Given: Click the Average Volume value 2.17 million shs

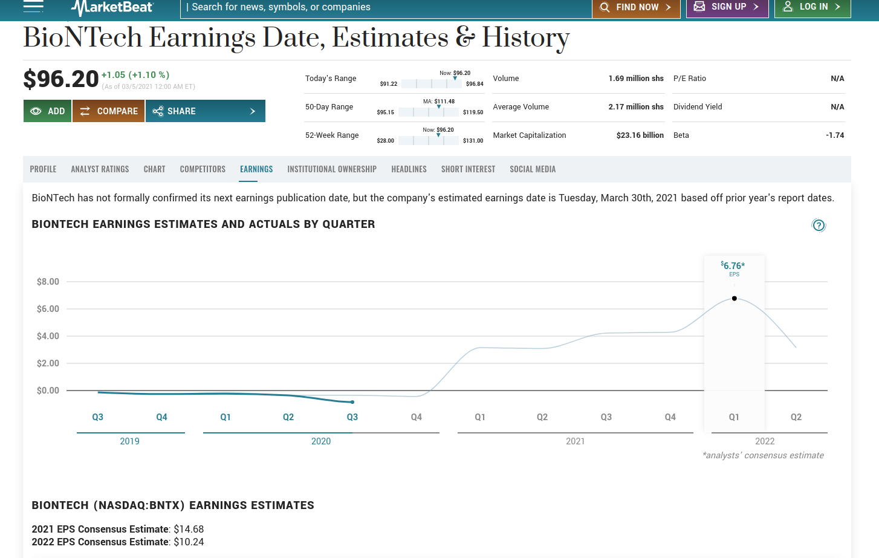Looking at the screenshot, I should click(x=636, y=107).
